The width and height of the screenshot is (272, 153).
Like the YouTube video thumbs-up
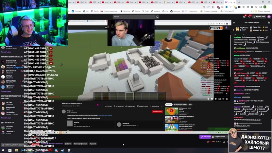(x=108, y=106)
